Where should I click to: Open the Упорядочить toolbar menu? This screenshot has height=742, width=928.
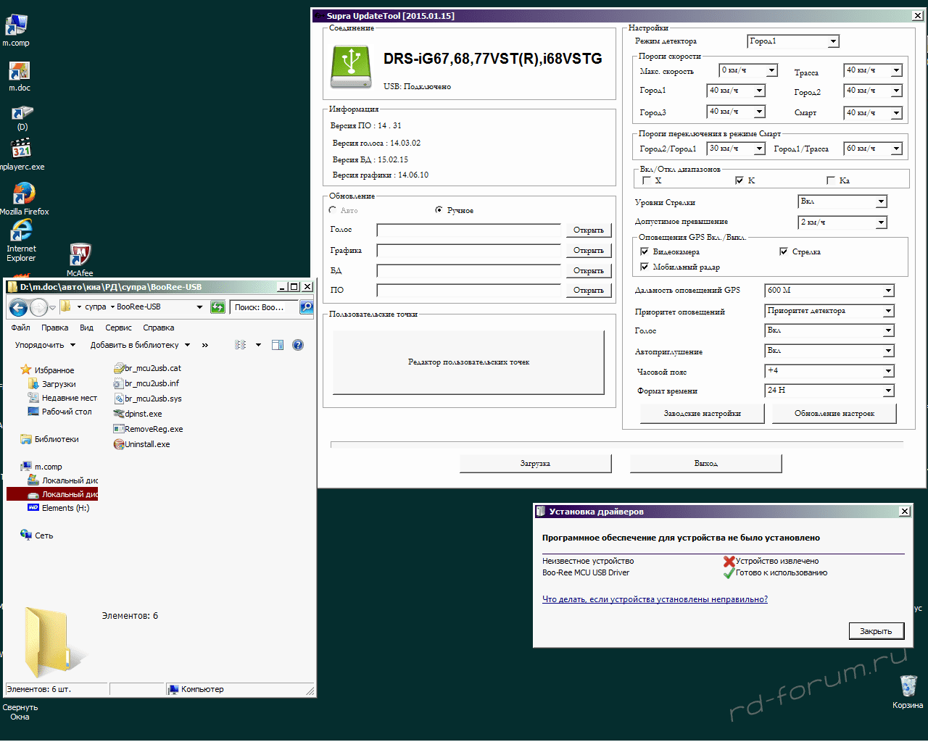coord(45,345)
